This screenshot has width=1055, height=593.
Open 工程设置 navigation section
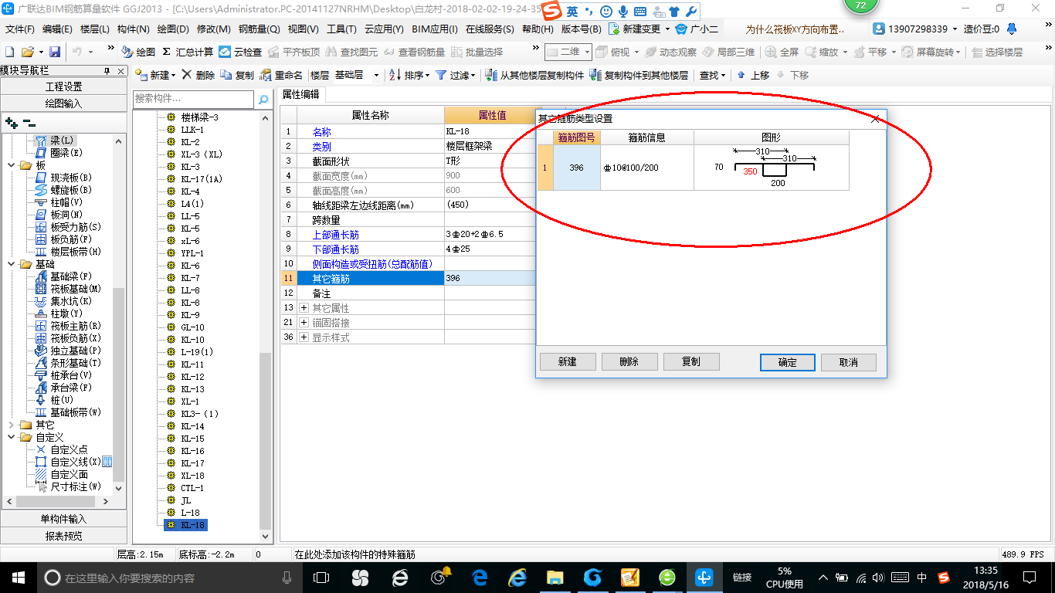pyautogui.click(x=63, y=86)
